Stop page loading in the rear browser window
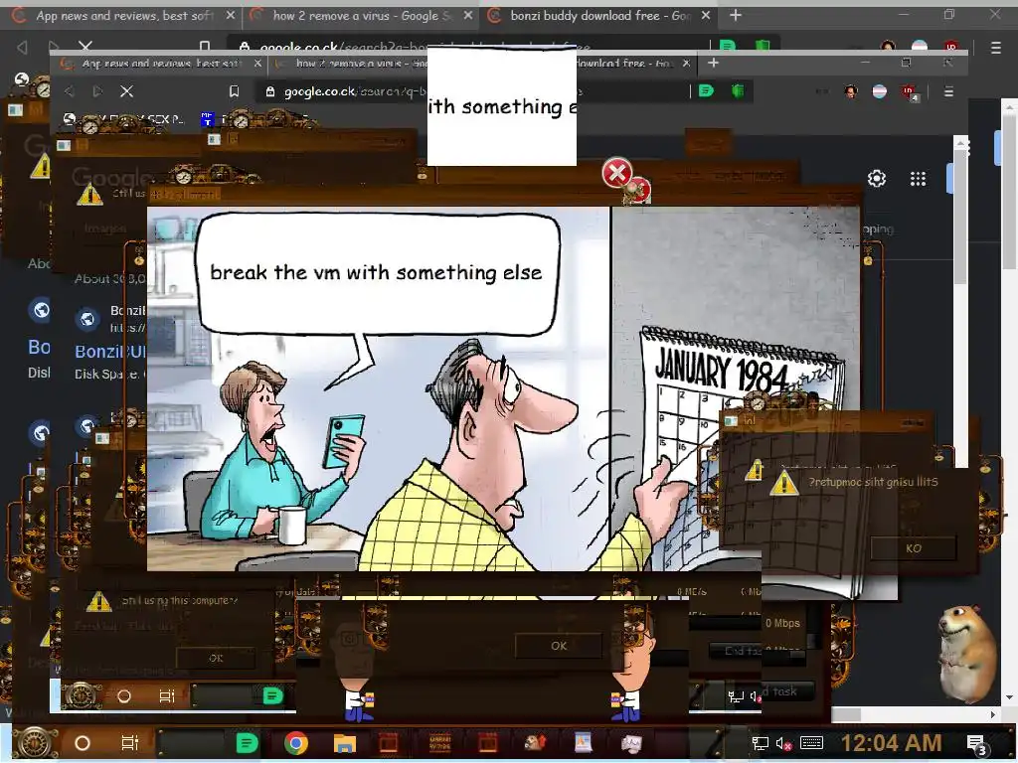Viewport: 1018px width, 763px height. [85, 46]
